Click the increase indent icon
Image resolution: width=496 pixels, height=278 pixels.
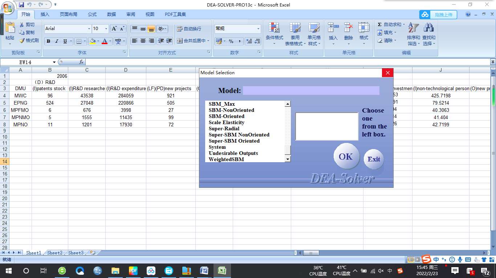169,41
